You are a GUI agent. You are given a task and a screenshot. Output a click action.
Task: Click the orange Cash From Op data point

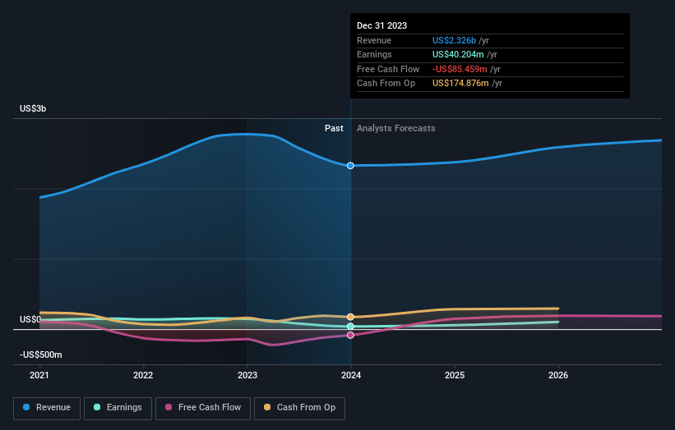click(x=350, y=317)
